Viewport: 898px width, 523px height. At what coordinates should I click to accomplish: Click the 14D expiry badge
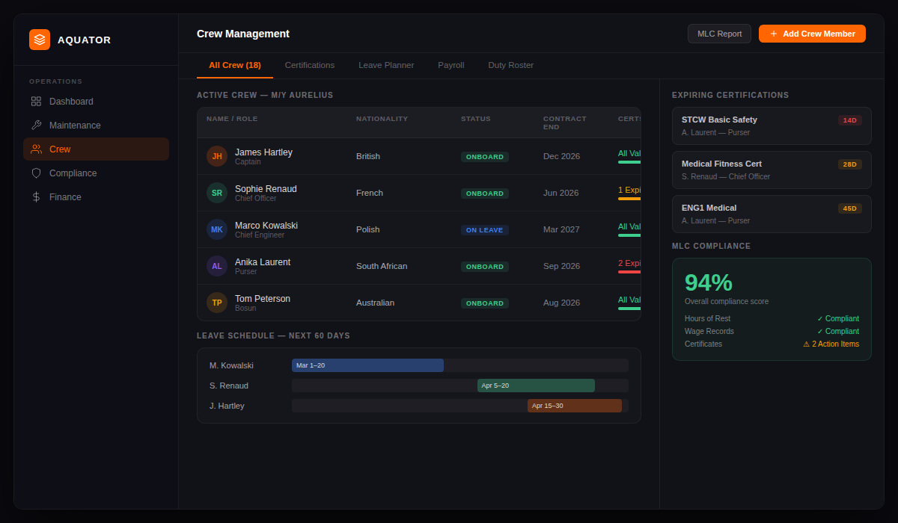tap(850, 120)
